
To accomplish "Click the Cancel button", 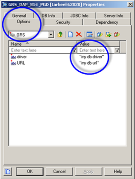I will tap(59, 171).
